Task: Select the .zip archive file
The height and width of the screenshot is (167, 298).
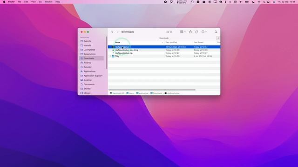Action: pyautogui.click(x=164, y=53)
